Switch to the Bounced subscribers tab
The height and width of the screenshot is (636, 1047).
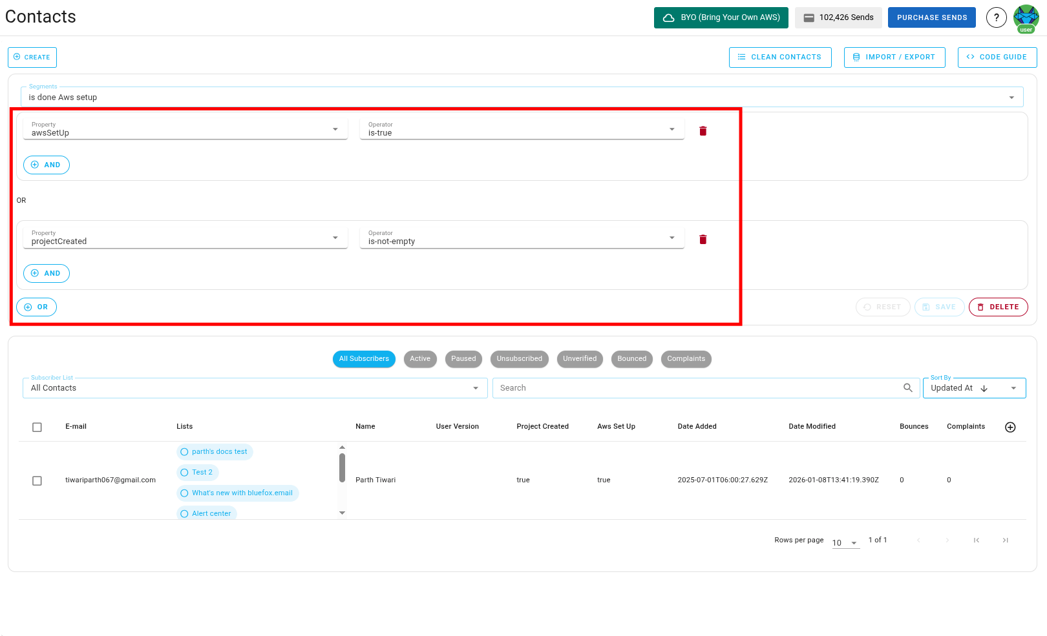pyautogui.click(x=631, y=359)
